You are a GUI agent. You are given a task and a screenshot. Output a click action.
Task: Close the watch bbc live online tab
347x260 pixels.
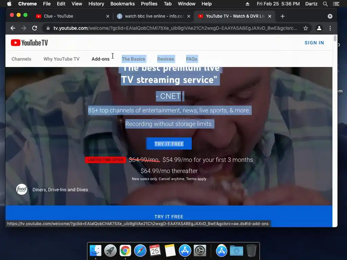point(189,16)
